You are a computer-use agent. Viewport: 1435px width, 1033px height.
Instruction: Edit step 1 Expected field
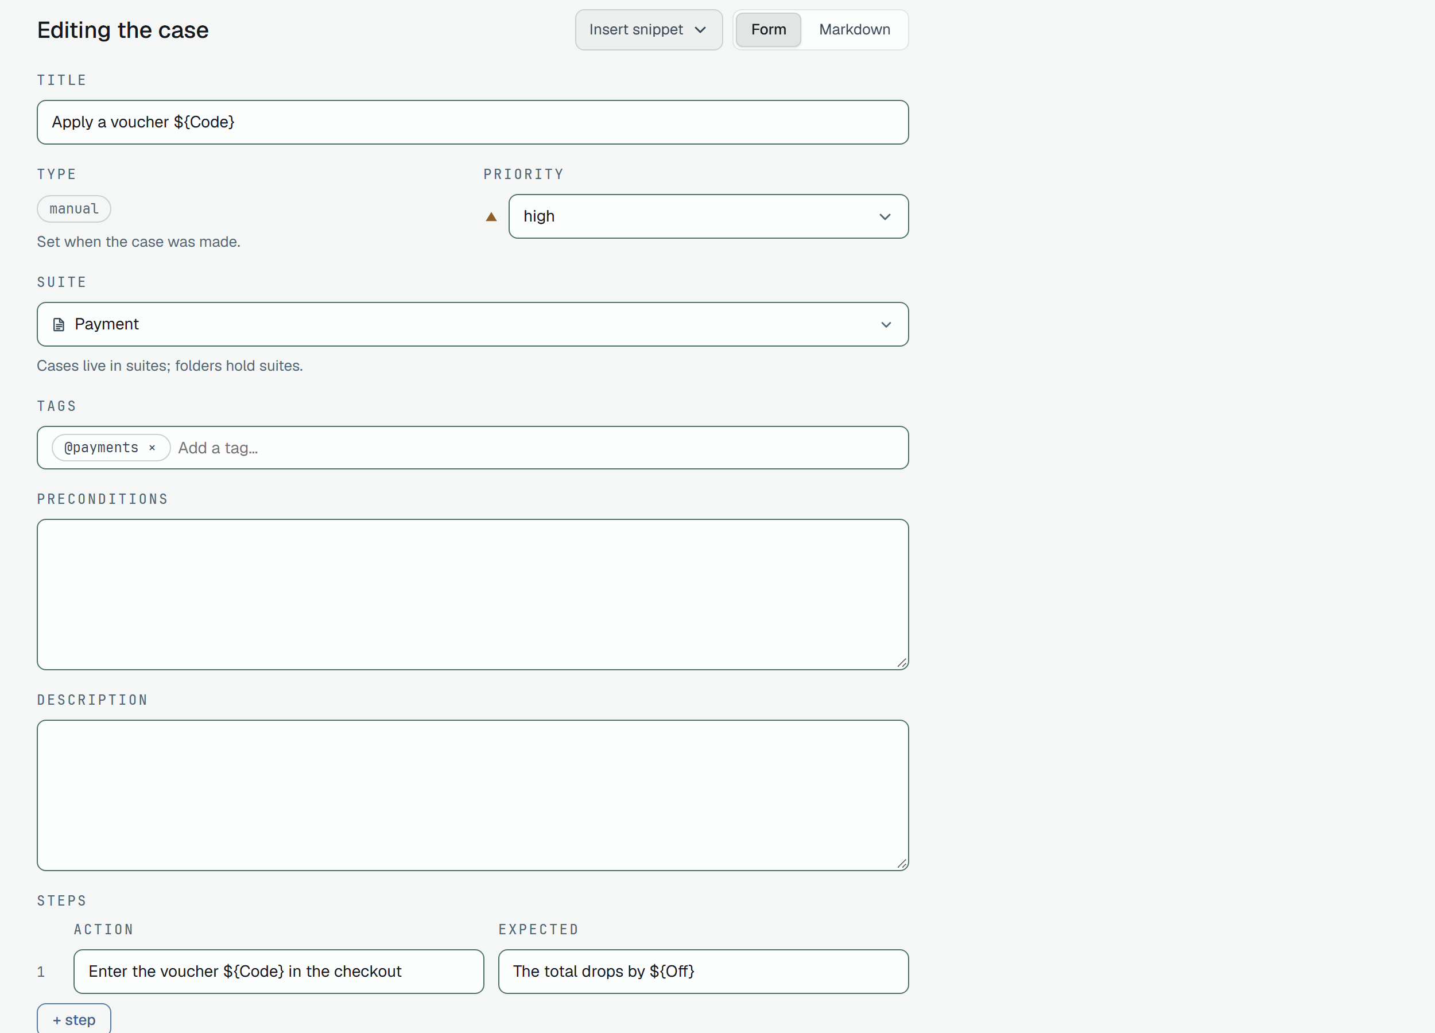[x=704, y=971]
